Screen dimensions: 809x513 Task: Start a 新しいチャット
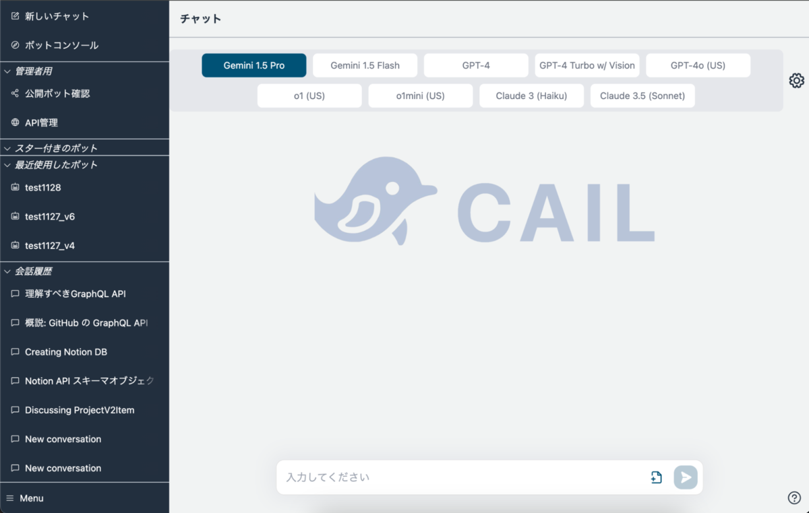(x=57, y=15)
